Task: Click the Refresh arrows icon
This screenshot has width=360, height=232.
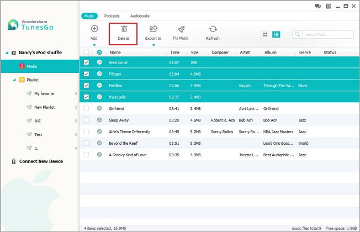Action: [213, 29]
